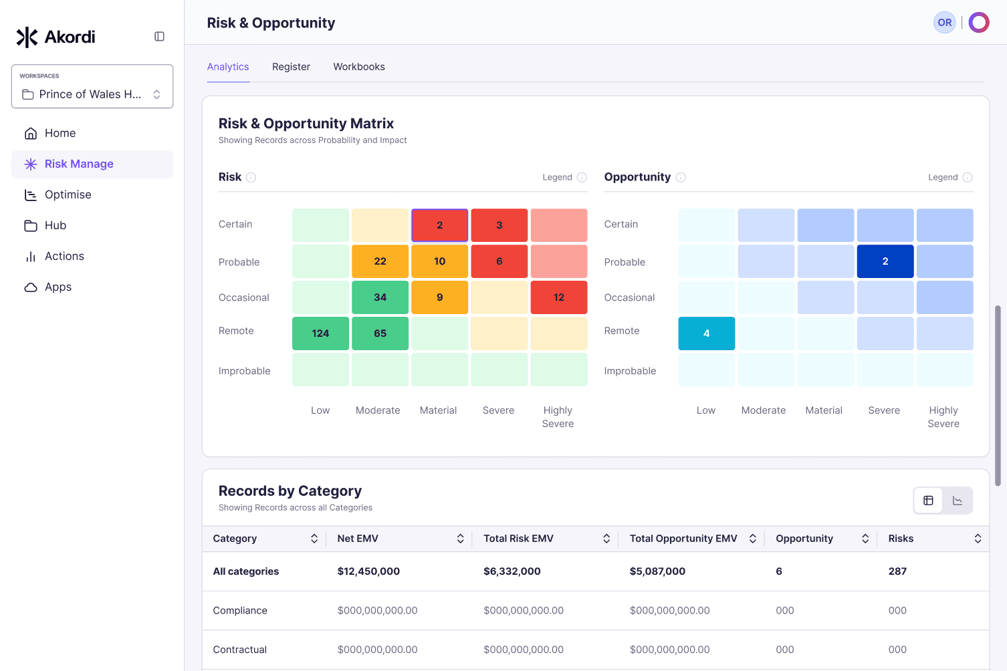Open the Actions menu item
This screenshot has width=1007, height=671.
click(92, 256)
